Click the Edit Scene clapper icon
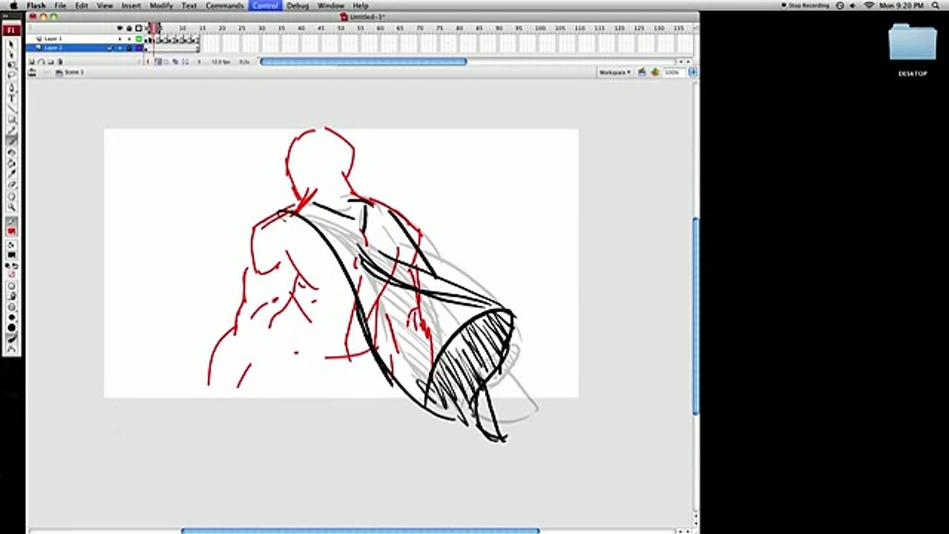The height and width of the screenshot is (534, 949). click(644, 72)
